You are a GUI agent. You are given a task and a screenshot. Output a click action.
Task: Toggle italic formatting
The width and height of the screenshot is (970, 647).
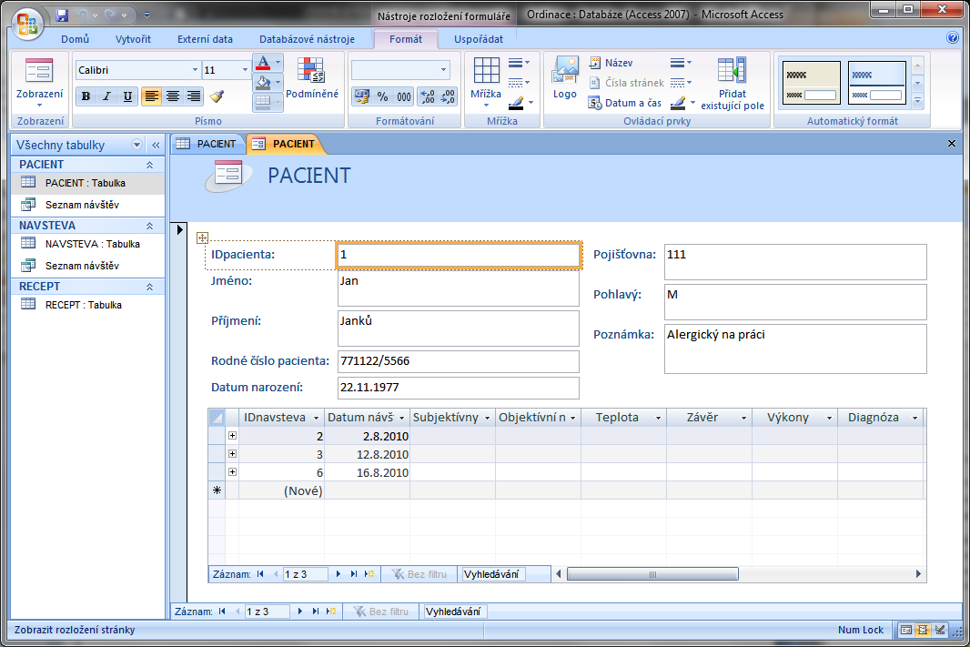pos(107,96)
